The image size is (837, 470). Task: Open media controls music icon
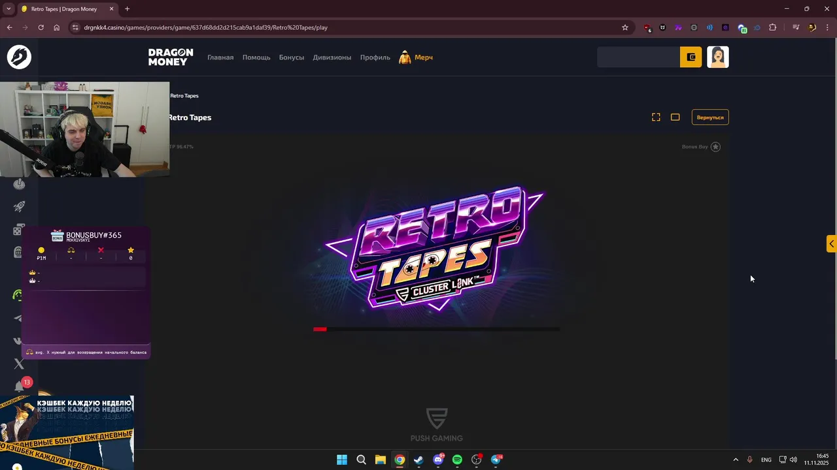coord(796,27)
